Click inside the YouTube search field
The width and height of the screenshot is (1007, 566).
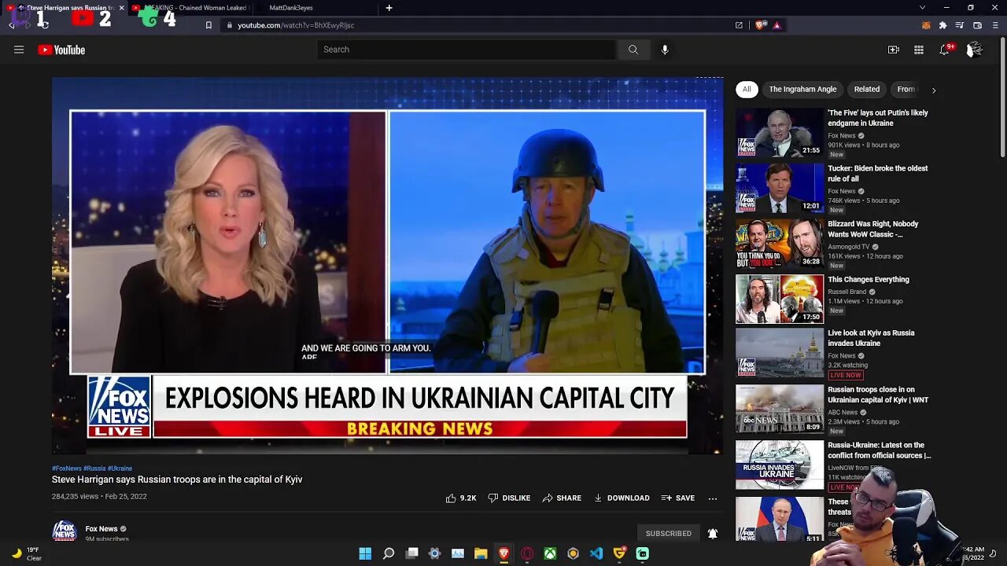[467, 50]
